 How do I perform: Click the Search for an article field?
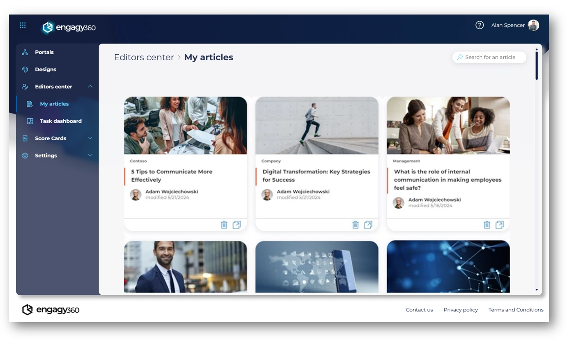tap(490, 57)
